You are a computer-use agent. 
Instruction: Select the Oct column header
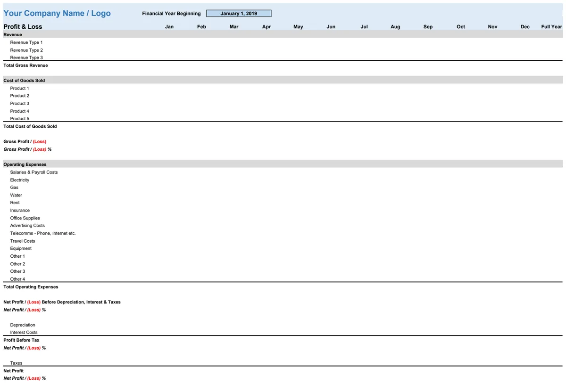pyautogui.click(x=461, y=27)
